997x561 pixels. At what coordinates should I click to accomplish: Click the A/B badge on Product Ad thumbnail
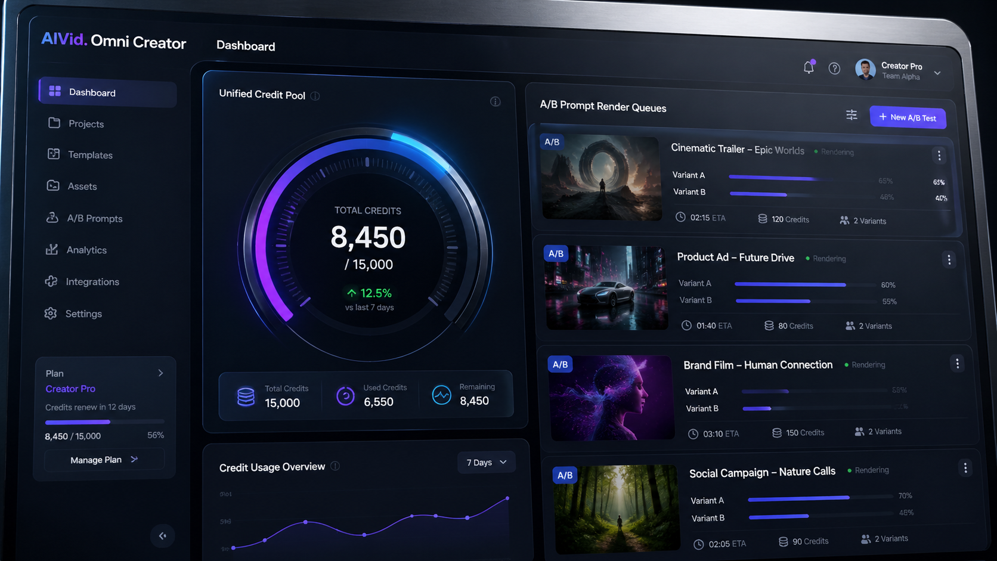pos(556,253)
